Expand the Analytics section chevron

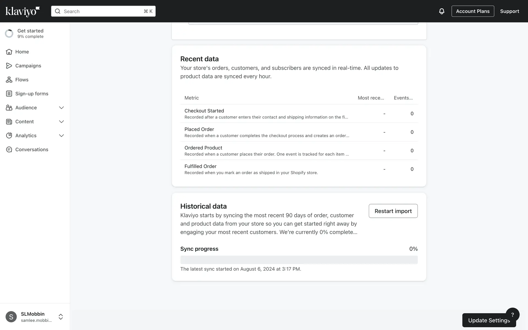(x=61, y=136)
